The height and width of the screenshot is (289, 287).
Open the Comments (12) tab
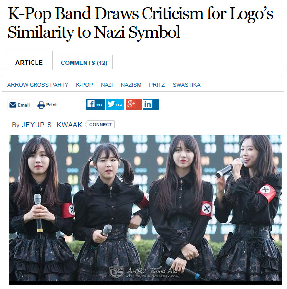click(x=84, y=63)
